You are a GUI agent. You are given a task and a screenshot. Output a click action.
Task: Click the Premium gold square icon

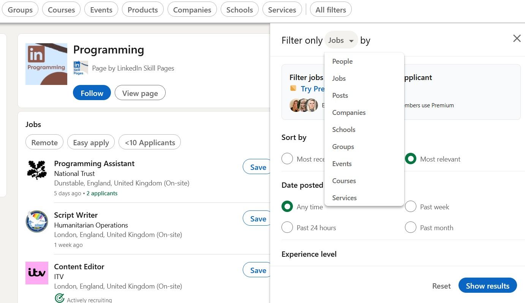pyautogui.click(x=293, y=88)
